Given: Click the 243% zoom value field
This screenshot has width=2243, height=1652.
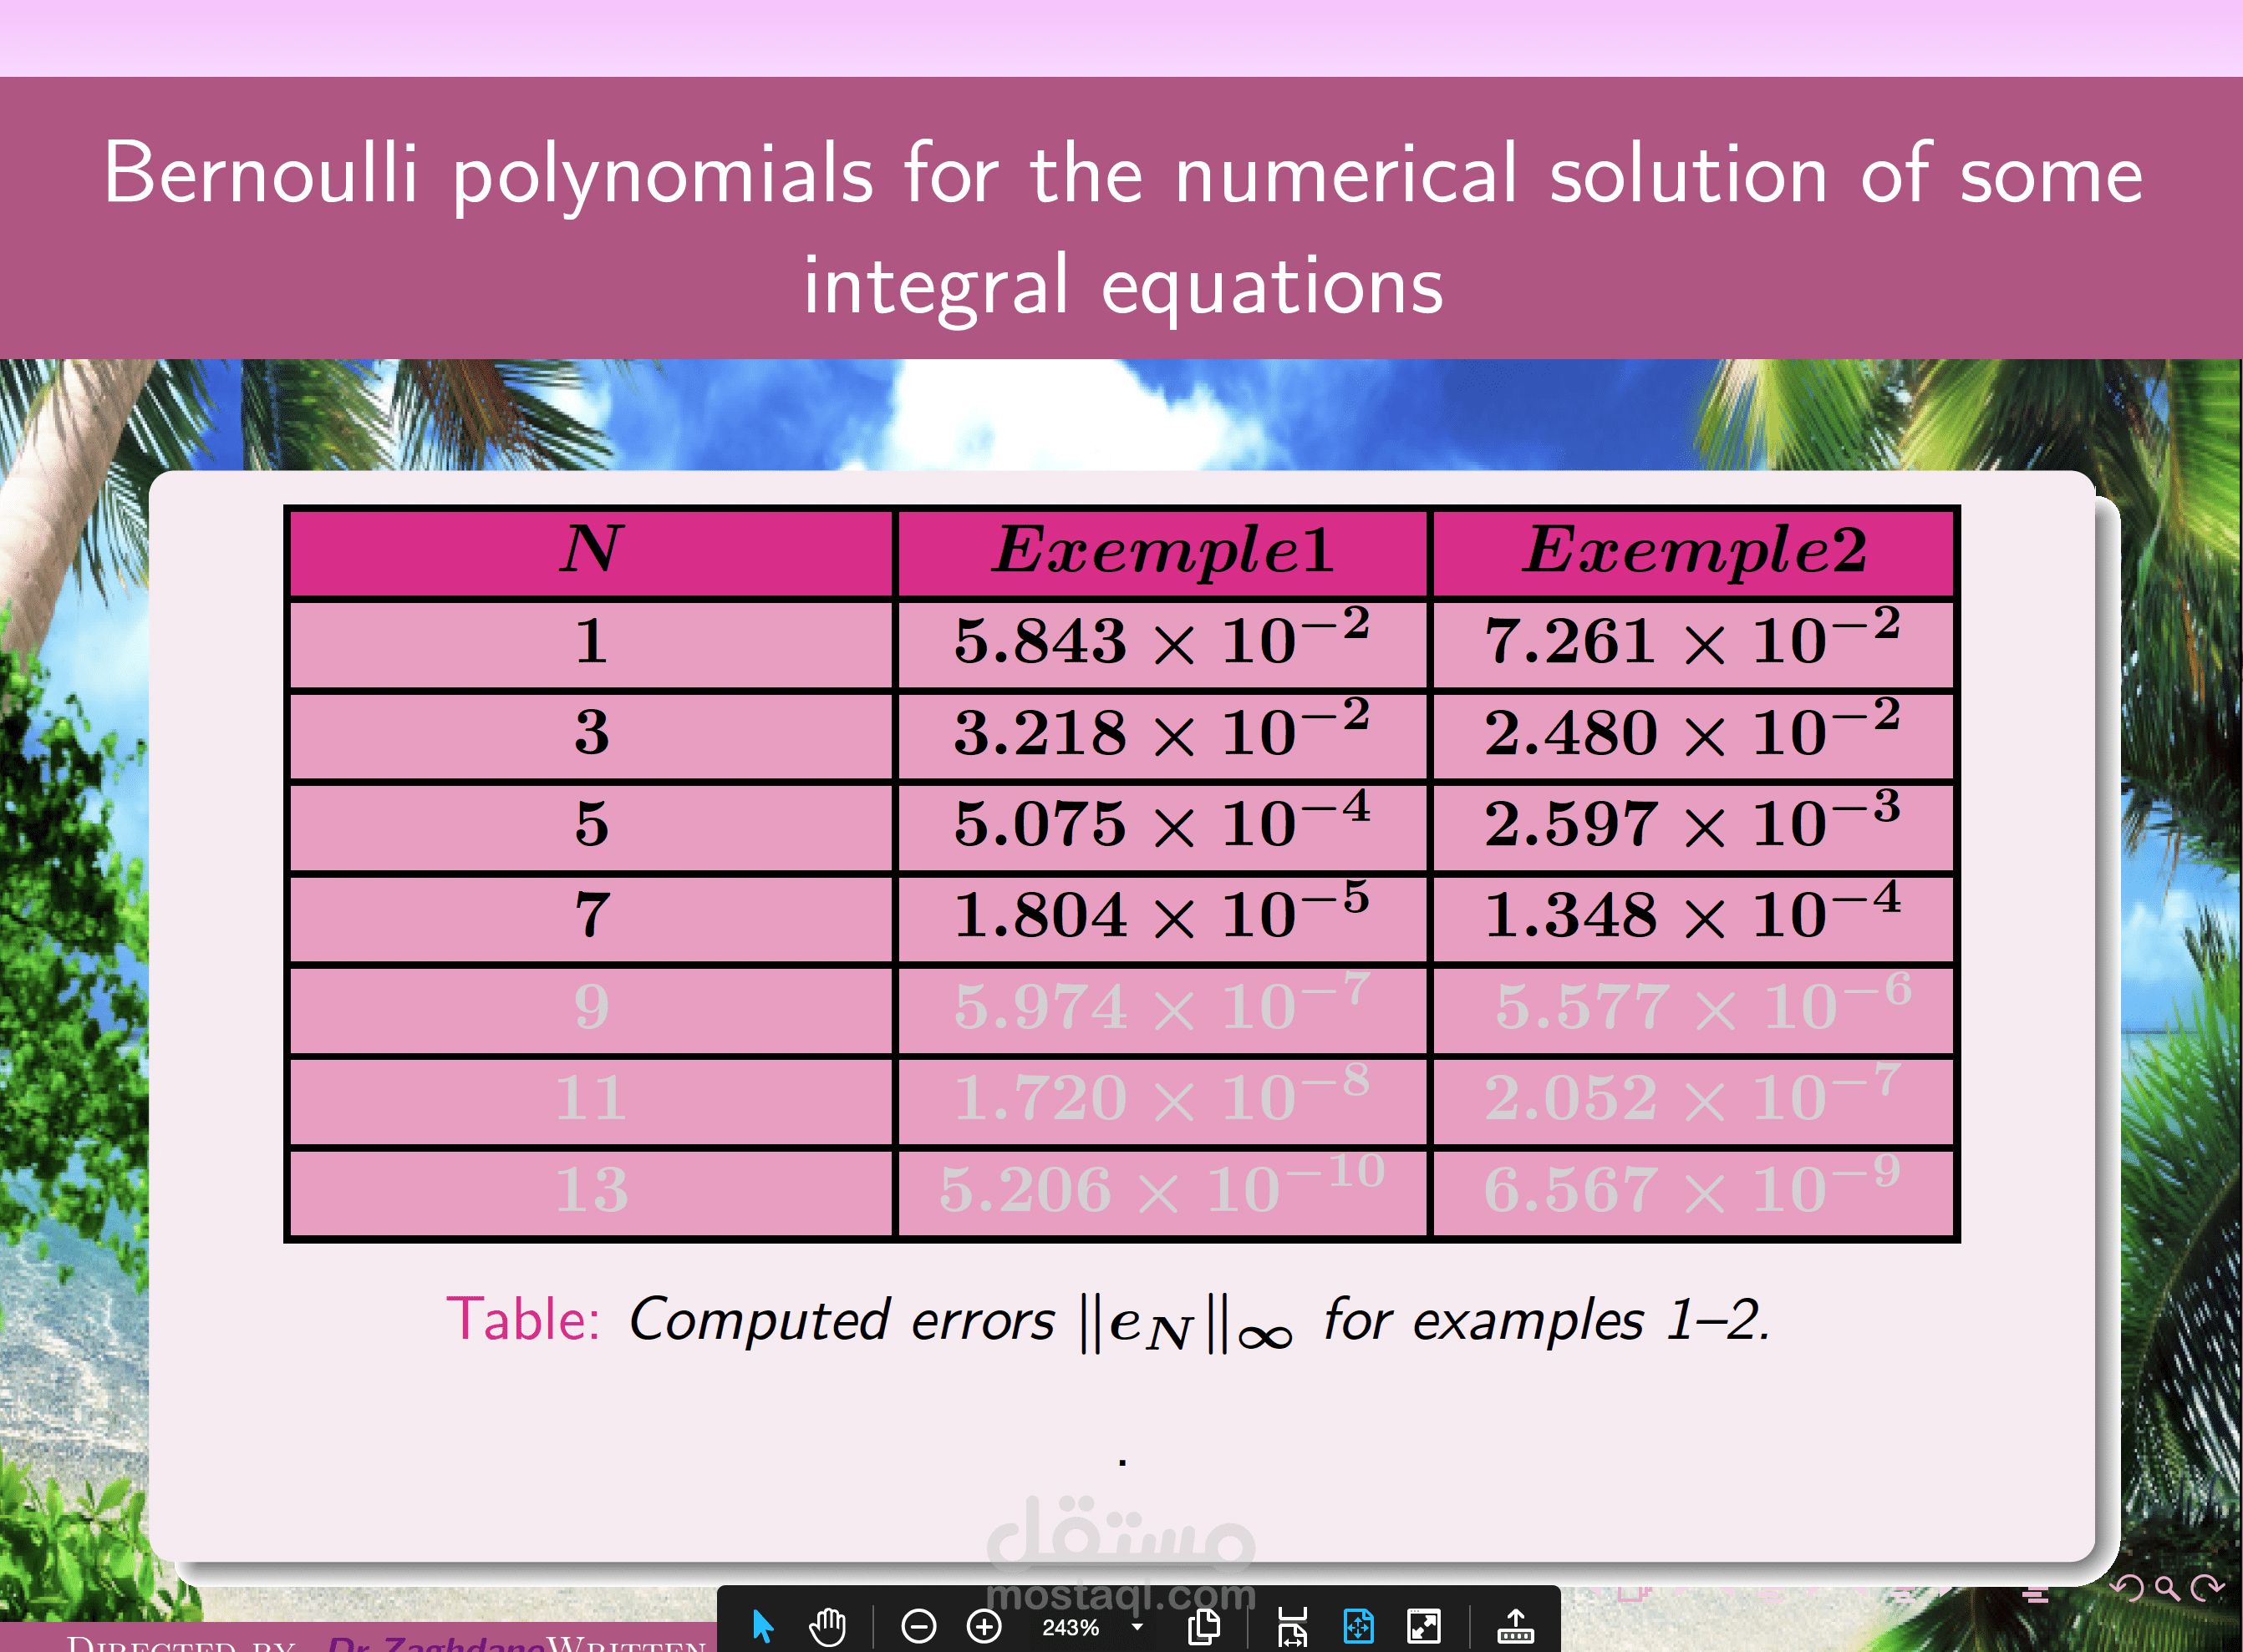Looking at the screenshot, I should (1070, 1627).
